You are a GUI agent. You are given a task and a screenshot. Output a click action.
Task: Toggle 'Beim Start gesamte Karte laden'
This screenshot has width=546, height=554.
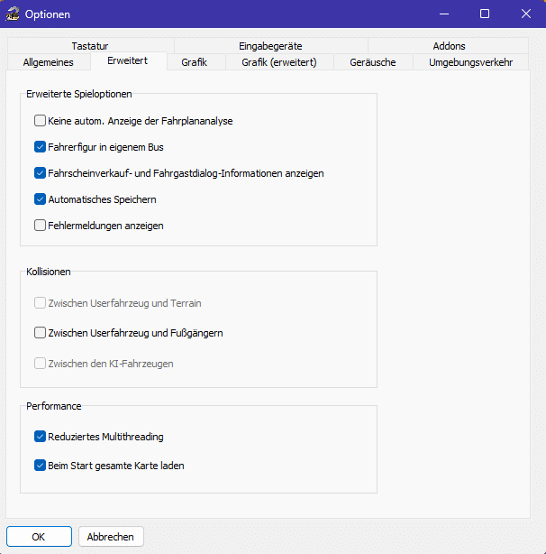pos(40,466)
